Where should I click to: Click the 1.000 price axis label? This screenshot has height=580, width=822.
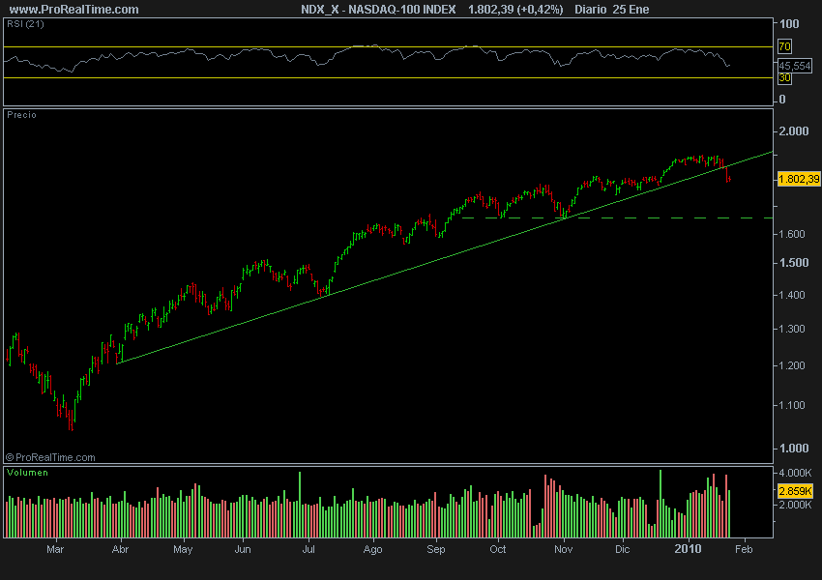pos(794,448)
